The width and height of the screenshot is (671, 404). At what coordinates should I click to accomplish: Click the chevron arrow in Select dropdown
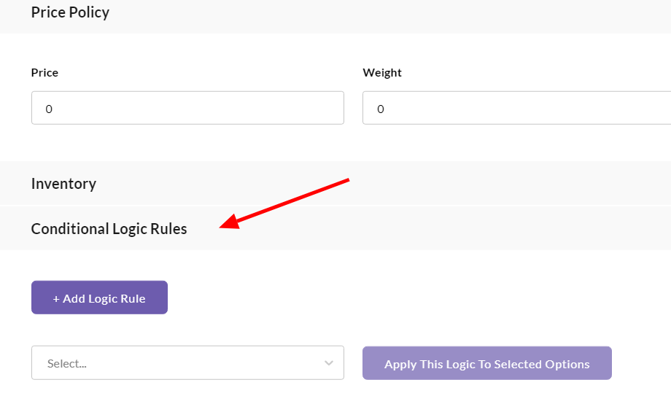pyautogui.click(x=329, y=363)
